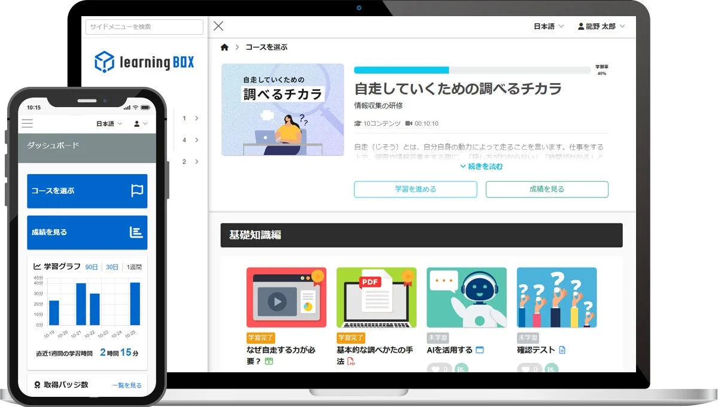Open the home icon in the breadcrumb
This screenshot has width=718, height=407.
[224, 47]
